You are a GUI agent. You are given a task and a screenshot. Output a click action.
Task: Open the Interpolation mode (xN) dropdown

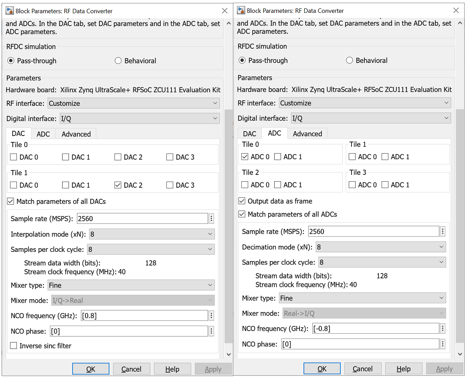[152, 234]
